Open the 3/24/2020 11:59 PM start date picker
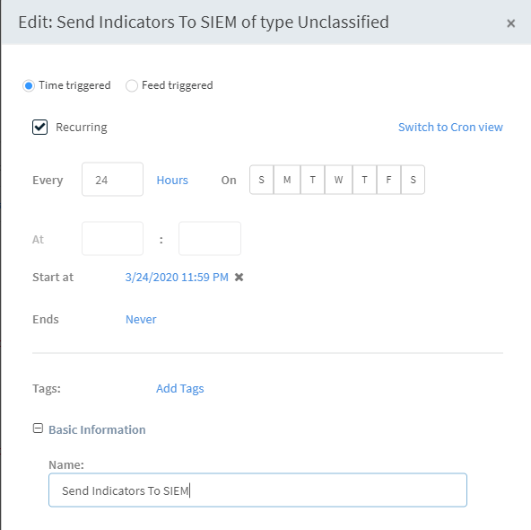531x530 pixels. coord(177,277)
